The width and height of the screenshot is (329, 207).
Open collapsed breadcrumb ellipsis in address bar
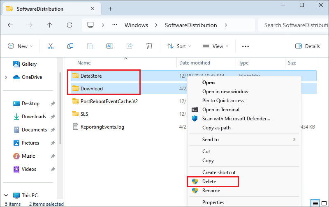115,25
